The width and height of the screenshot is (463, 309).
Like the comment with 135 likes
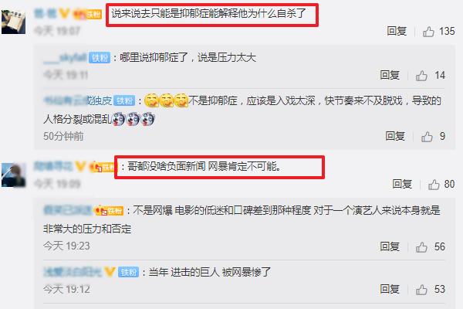[428, 32]
